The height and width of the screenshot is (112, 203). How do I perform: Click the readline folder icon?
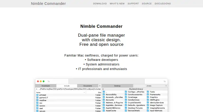pyautogui.click(x=37, y=100)
